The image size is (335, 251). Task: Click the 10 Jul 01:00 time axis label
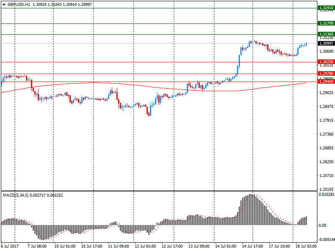coord(65,246)
